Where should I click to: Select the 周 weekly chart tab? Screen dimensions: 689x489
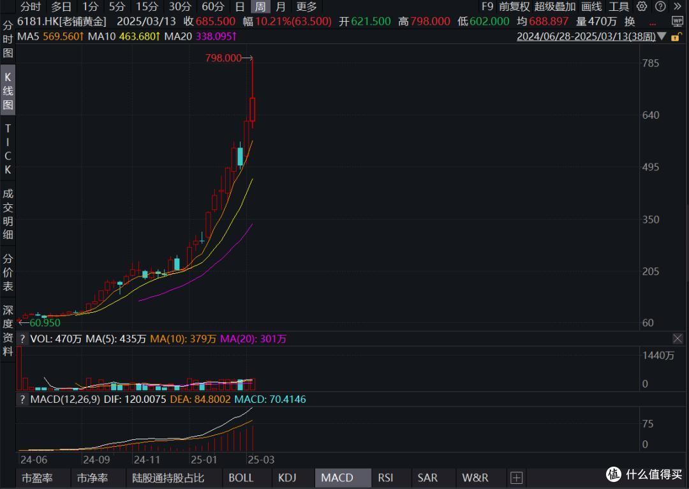pyautogui.click(x=260, y=6)
